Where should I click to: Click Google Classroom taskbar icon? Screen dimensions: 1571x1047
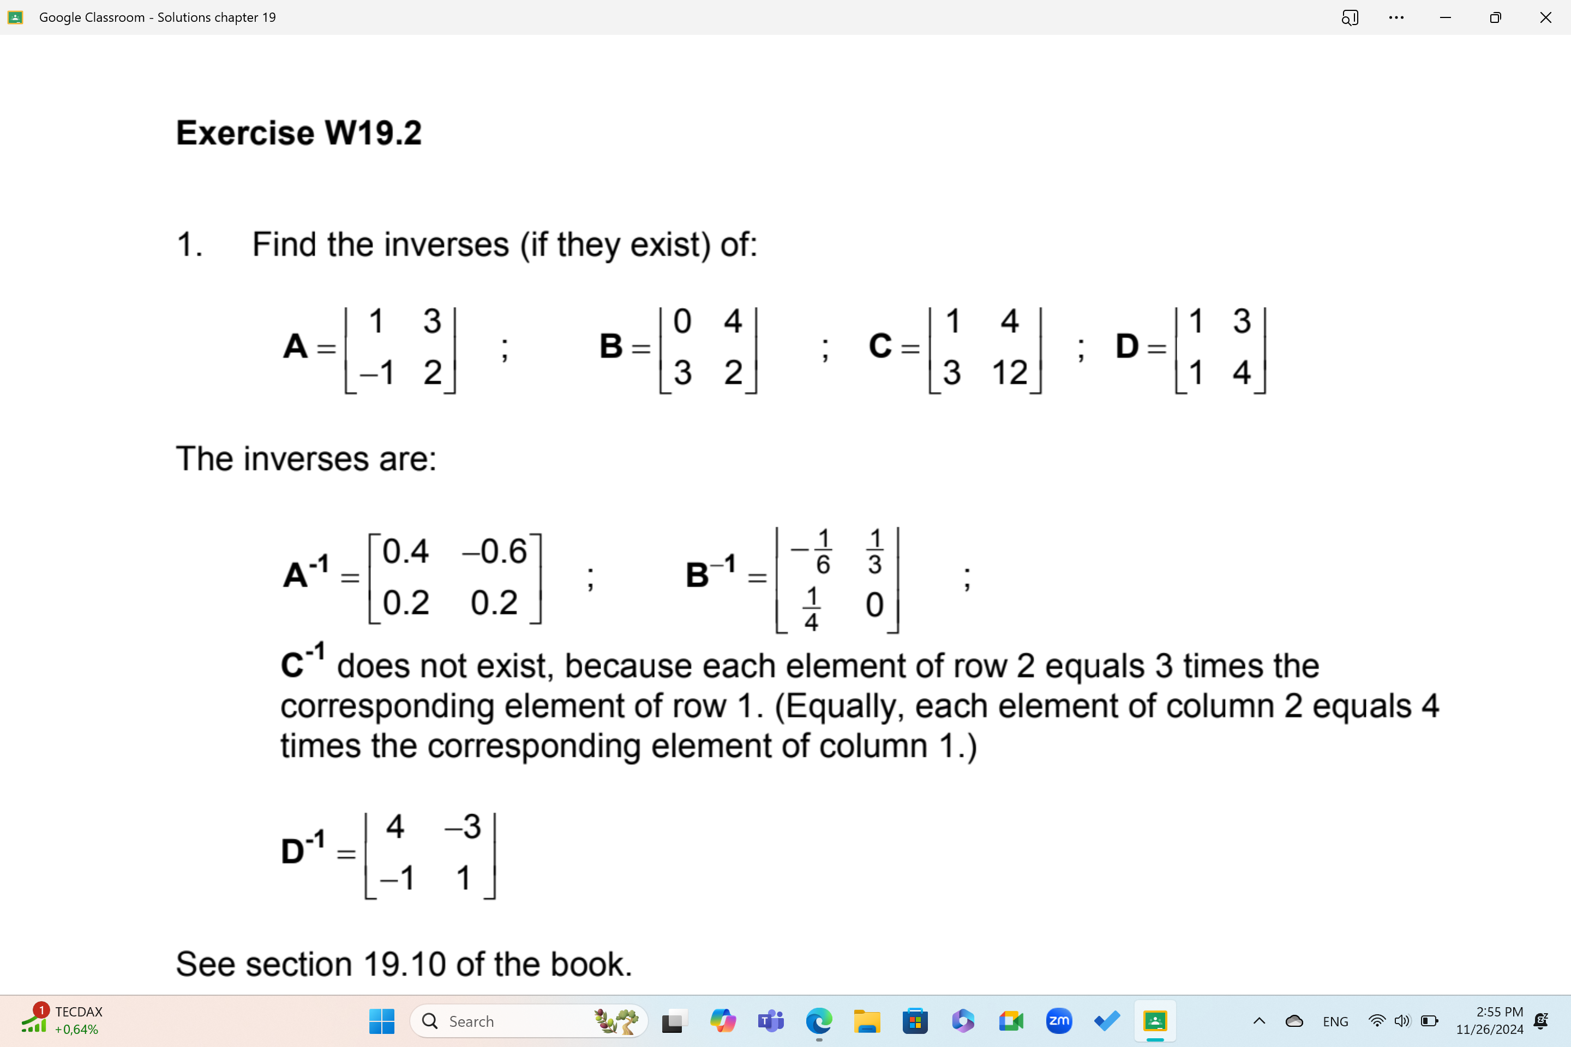tap(1155, 1021)
